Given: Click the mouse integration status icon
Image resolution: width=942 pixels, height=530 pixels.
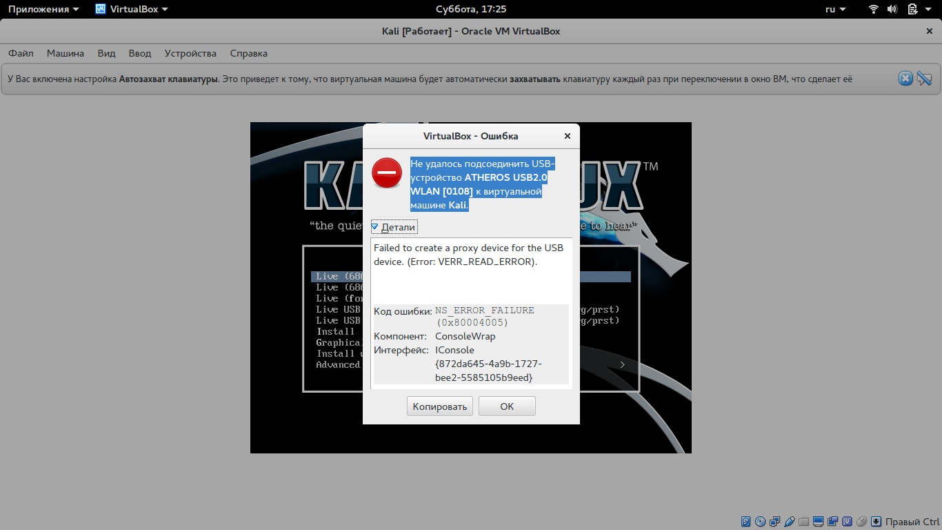Looking at the screenshot, I should click(861, 521).
